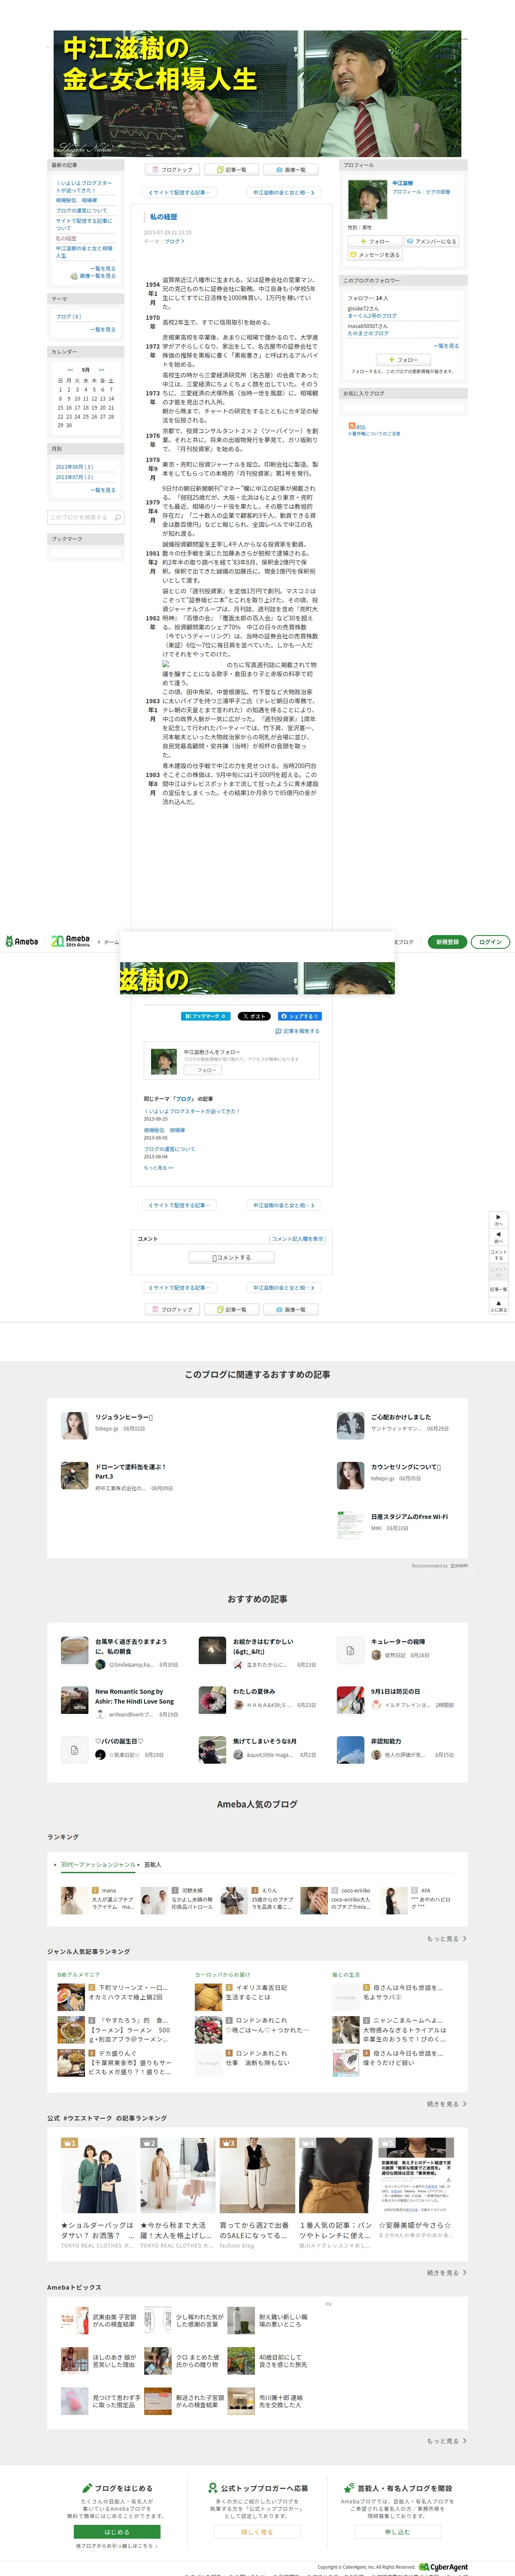
Task: Open article 非認知能力
Action: pyautogui.click(x=386, y=1741)
